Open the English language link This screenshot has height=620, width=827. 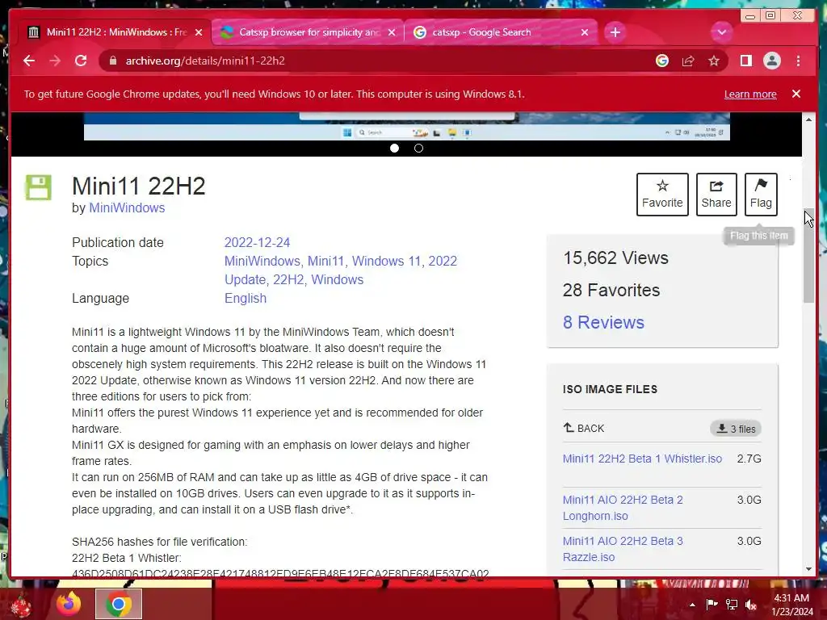[246, 298]
